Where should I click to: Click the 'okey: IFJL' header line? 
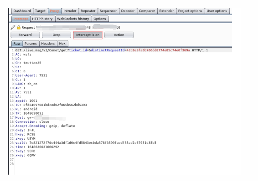[25, 130]
